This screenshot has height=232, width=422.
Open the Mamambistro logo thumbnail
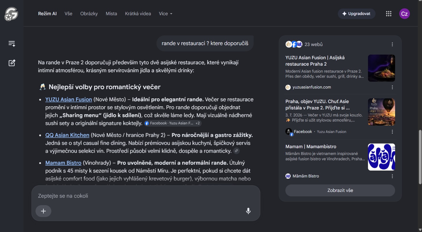coord(381,157)
